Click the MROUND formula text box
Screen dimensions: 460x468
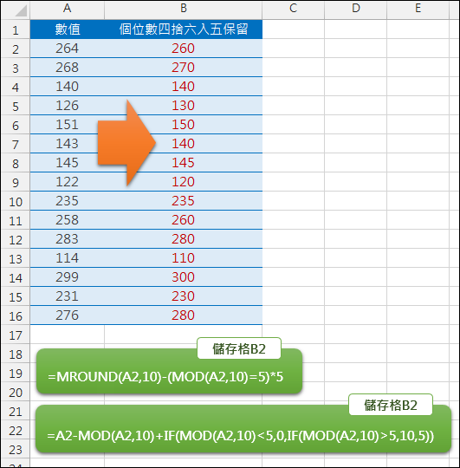(x=169, y=372)
